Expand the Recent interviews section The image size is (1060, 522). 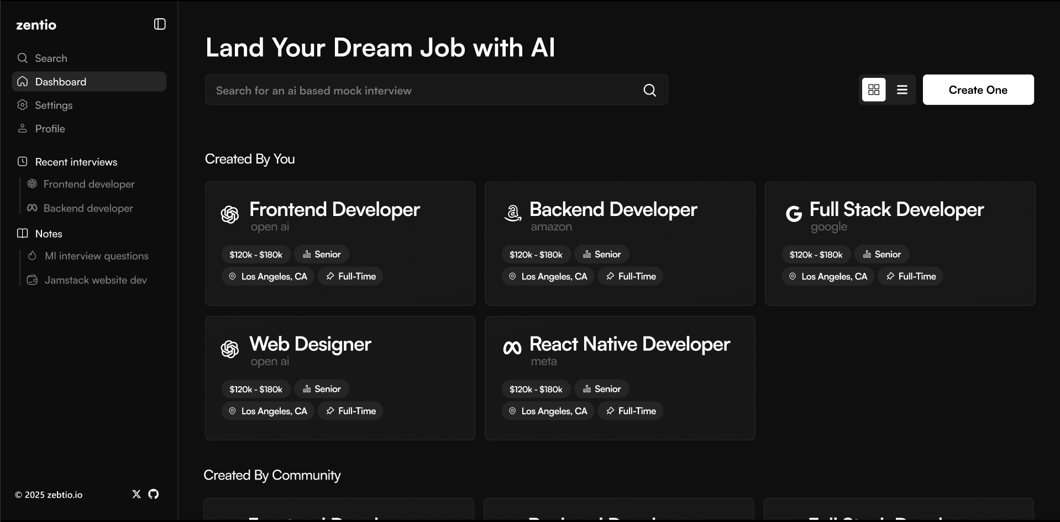76,162
